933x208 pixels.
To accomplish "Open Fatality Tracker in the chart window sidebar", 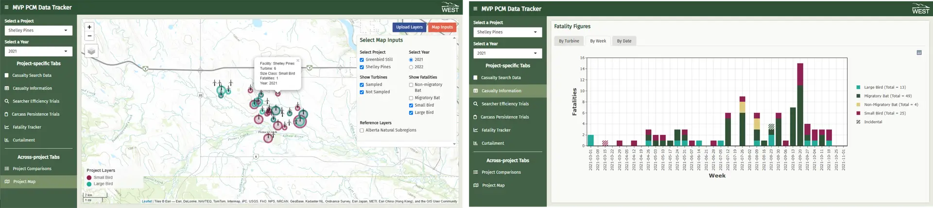I will [x=496, y=130].
